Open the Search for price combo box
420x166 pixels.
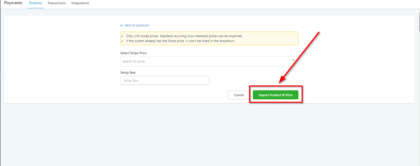point(205,61)
